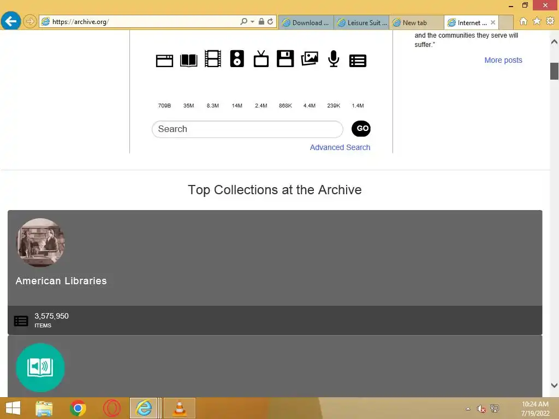Open the Collections list icon
The image size is (559, 419).
pos(358,61)
